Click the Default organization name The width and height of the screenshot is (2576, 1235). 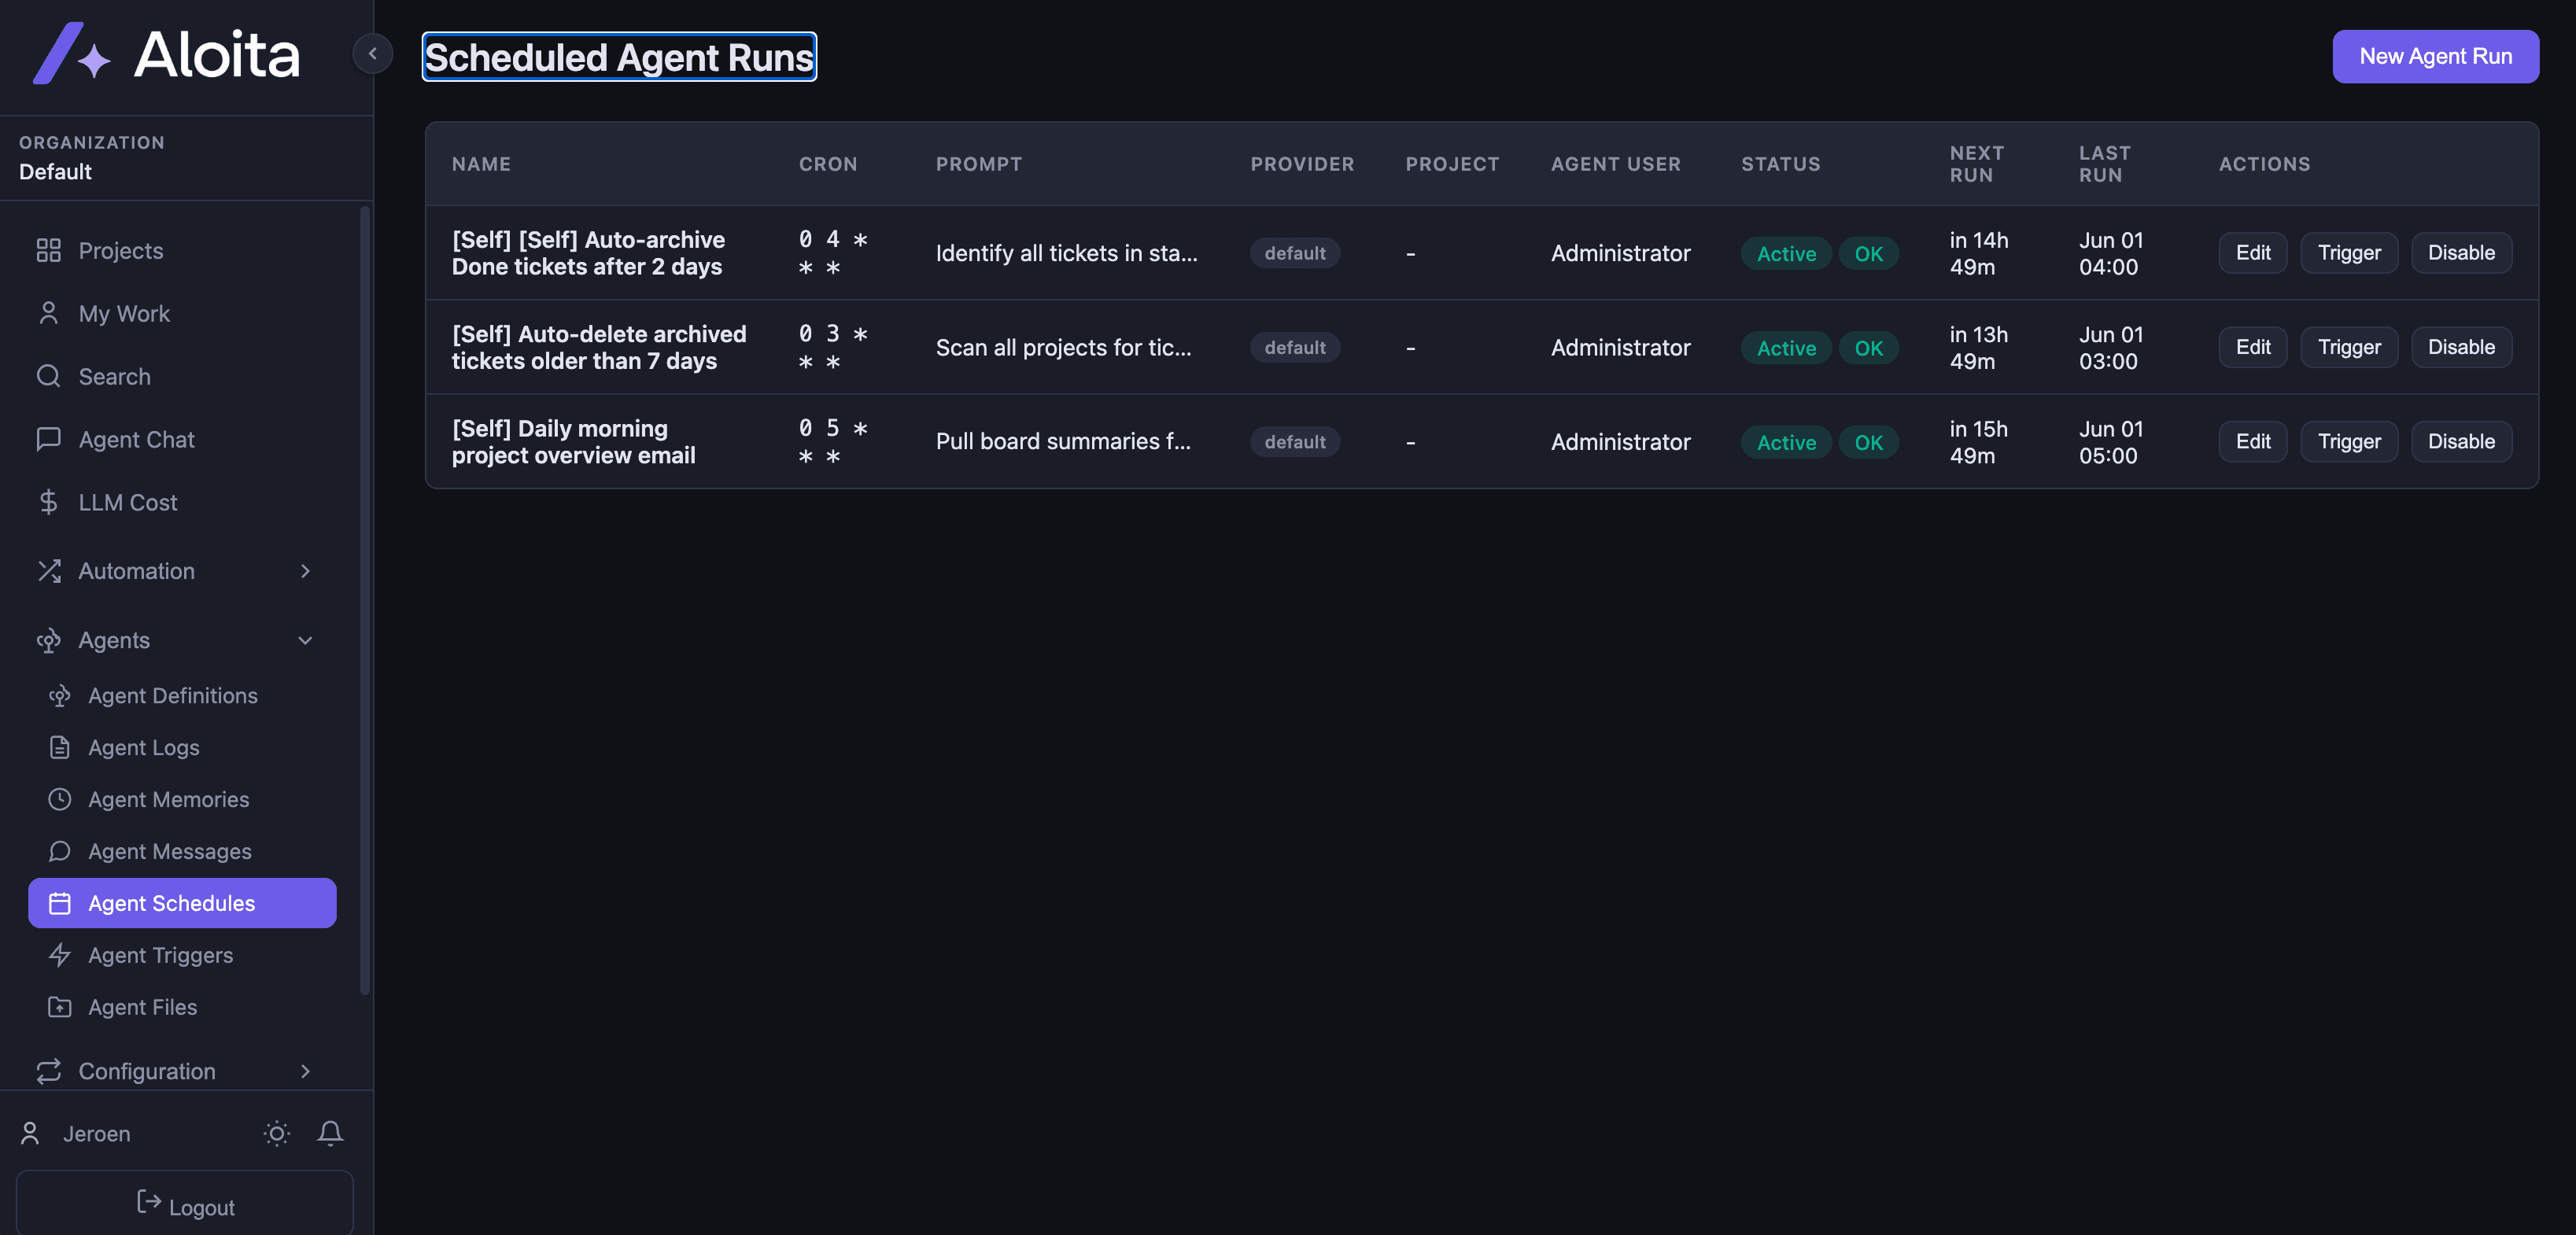tap(55, 171)
